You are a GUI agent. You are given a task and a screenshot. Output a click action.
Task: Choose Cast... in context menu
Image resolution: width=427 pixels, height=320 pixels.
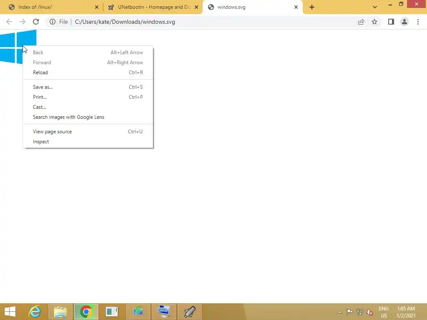[x=88, y=107]
